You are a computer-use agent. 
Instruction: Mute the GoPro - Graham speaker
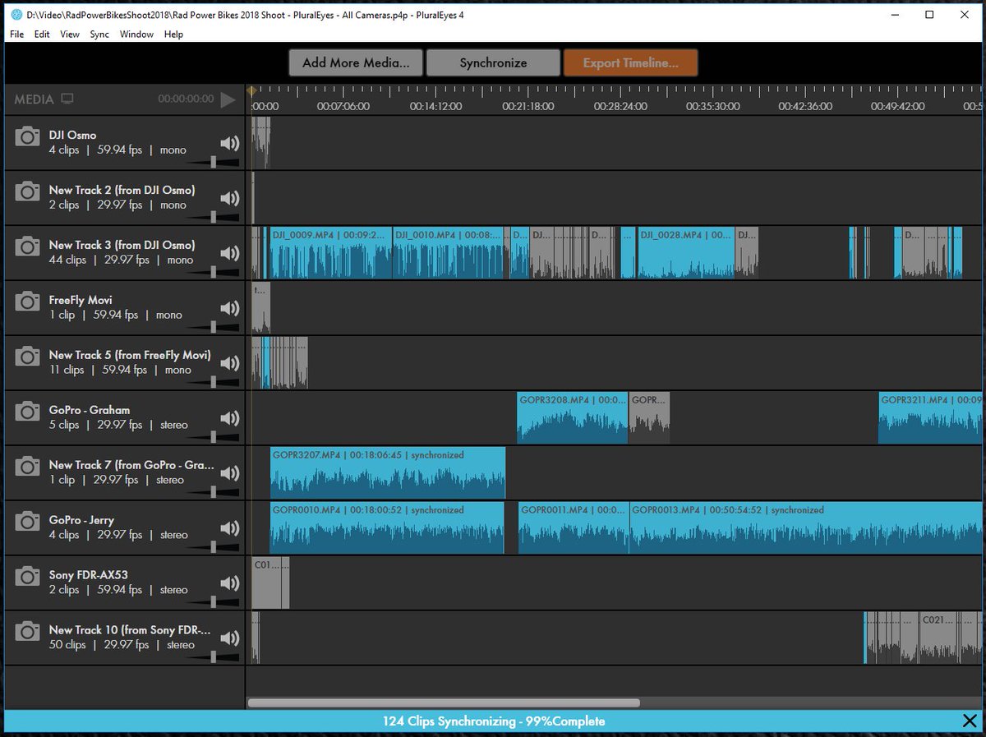(x=229, y=418)
